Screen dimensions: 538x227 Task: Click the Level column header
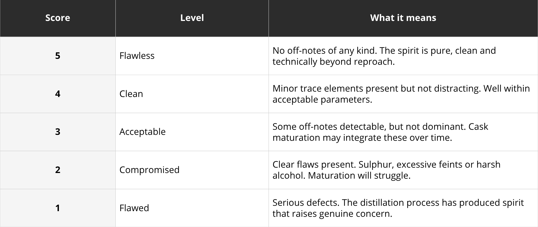coord(192,18)
